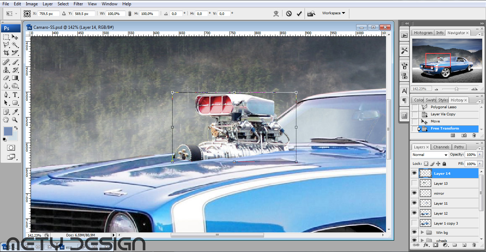Viewport: 486px width, 252px height.
Task: Select the Slice tool
Action: click(x=15, y=53)
